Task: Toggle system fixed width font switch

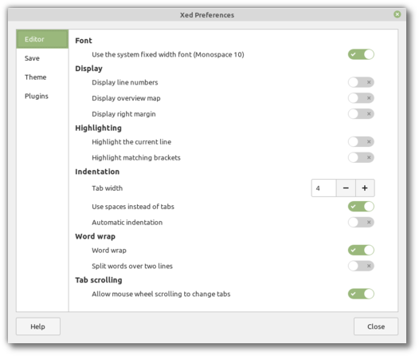Action: pos(361,54)
